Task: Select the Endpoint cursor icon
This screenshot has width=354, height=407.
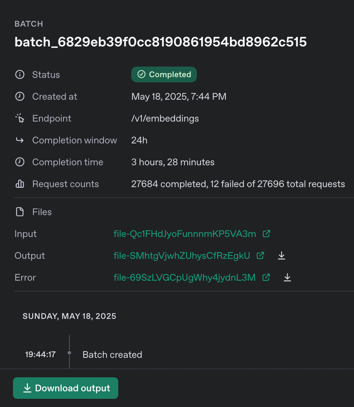Action: (x=20, y=118)
